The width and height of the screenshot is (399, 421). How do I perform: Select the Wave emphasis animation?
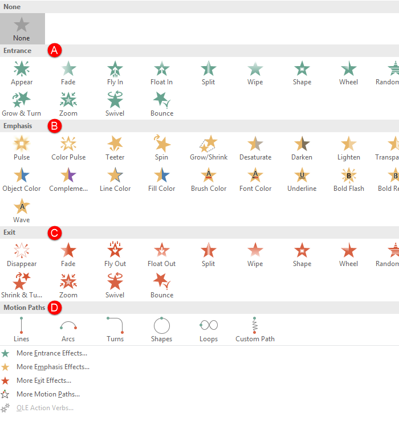pos(22,211)
